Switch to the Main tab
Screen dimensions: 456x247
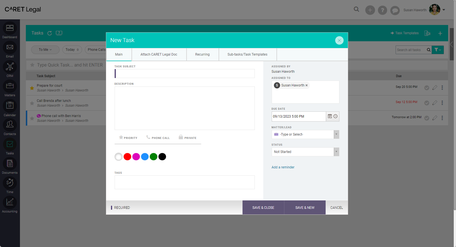119,54
